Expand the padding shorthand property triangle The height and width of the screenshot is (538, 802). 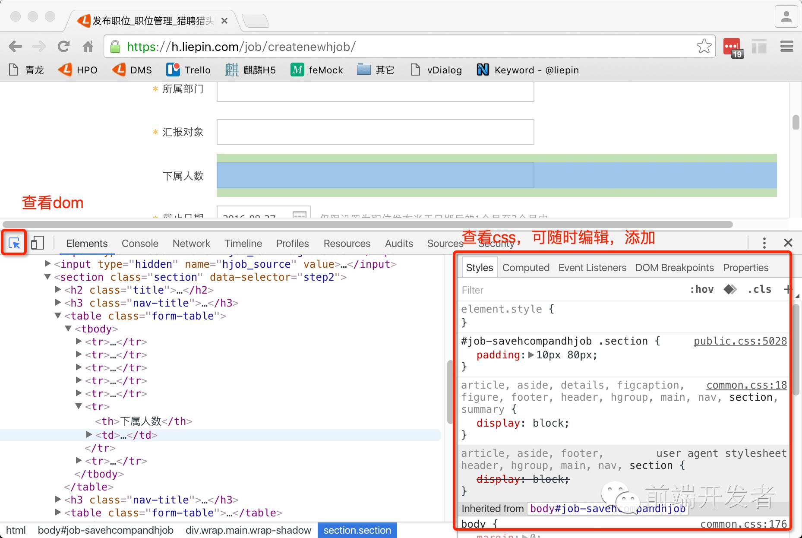tap(531, 355)
